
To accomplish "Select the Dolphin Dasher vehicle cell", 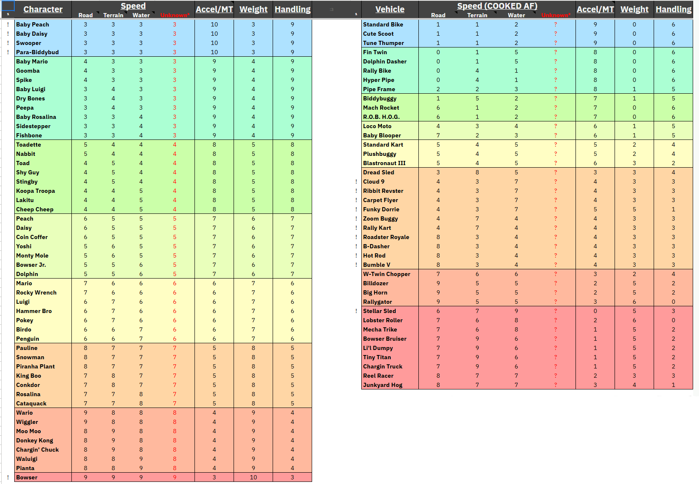I will click(x=390, y=61).
